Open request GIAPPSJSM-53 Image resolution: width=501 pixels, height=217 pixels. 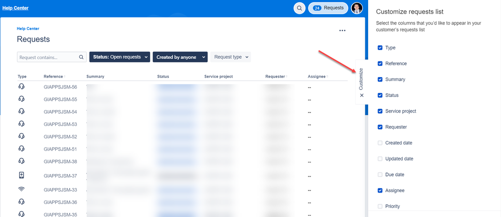pos(60,124)
